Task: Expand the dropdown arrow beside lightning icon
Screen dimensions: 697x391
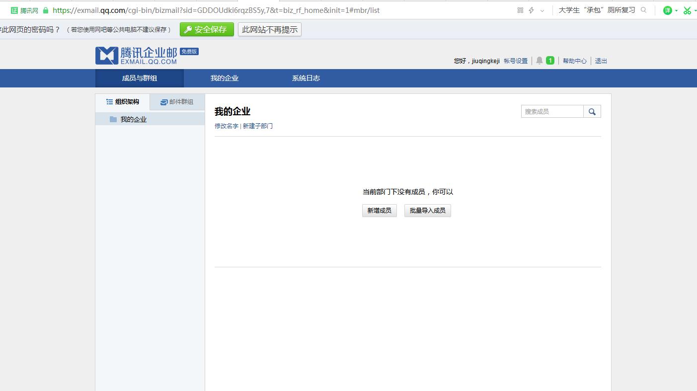Action: pyautogui.click(x=542, y=10)
